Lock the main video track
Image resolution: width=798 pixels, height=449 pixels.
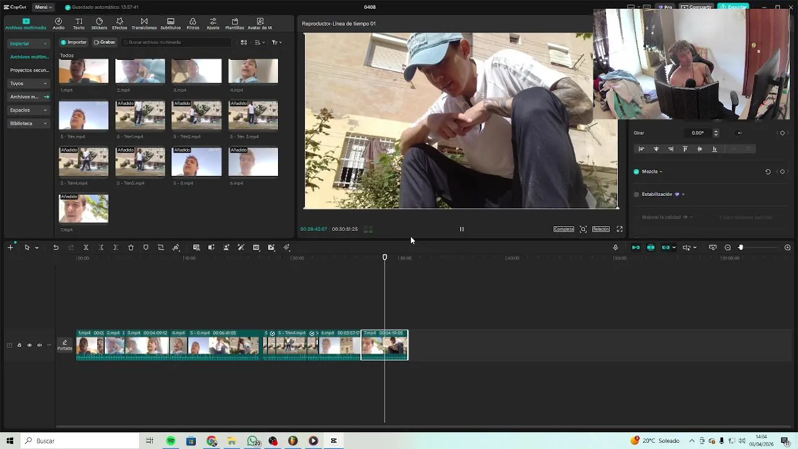(x=19, y=345)
